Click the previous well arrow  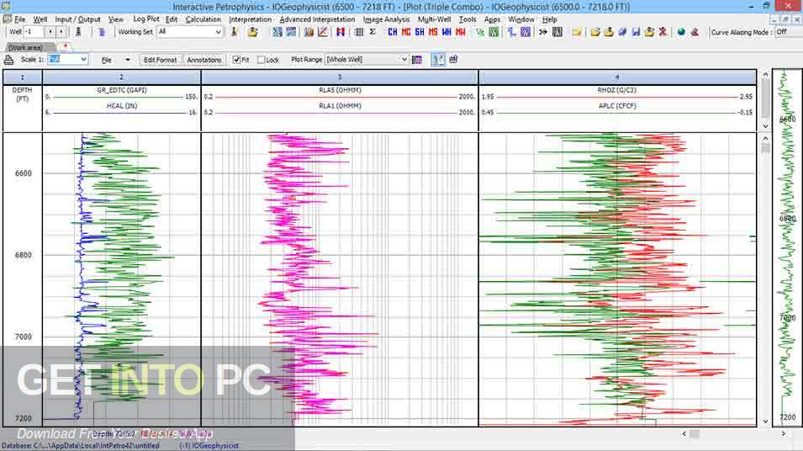[x=50, y=32]
